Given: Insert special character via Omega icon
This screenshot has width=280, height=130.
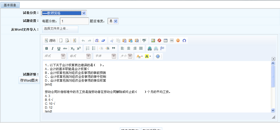Looking at the screenshot, I should tap(184, 41).
